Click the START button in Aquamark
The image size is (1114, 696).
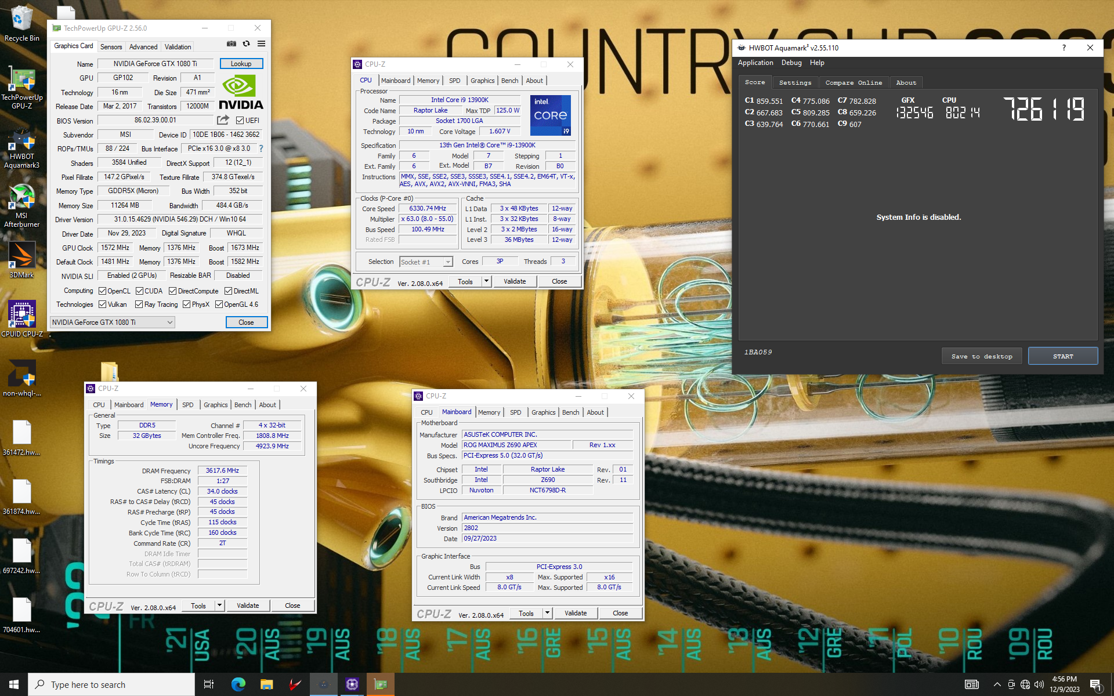(1063, 356)
